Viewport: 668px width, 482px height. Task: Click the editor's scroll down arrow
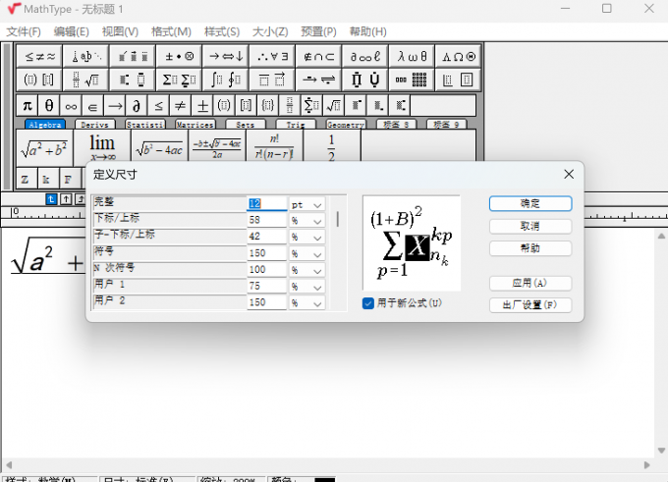[x=661, y=451]
